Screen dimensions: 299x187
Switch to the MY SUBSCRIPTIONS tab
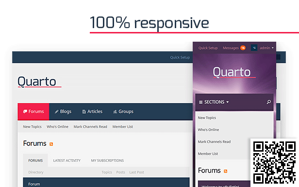coord(107,160)
